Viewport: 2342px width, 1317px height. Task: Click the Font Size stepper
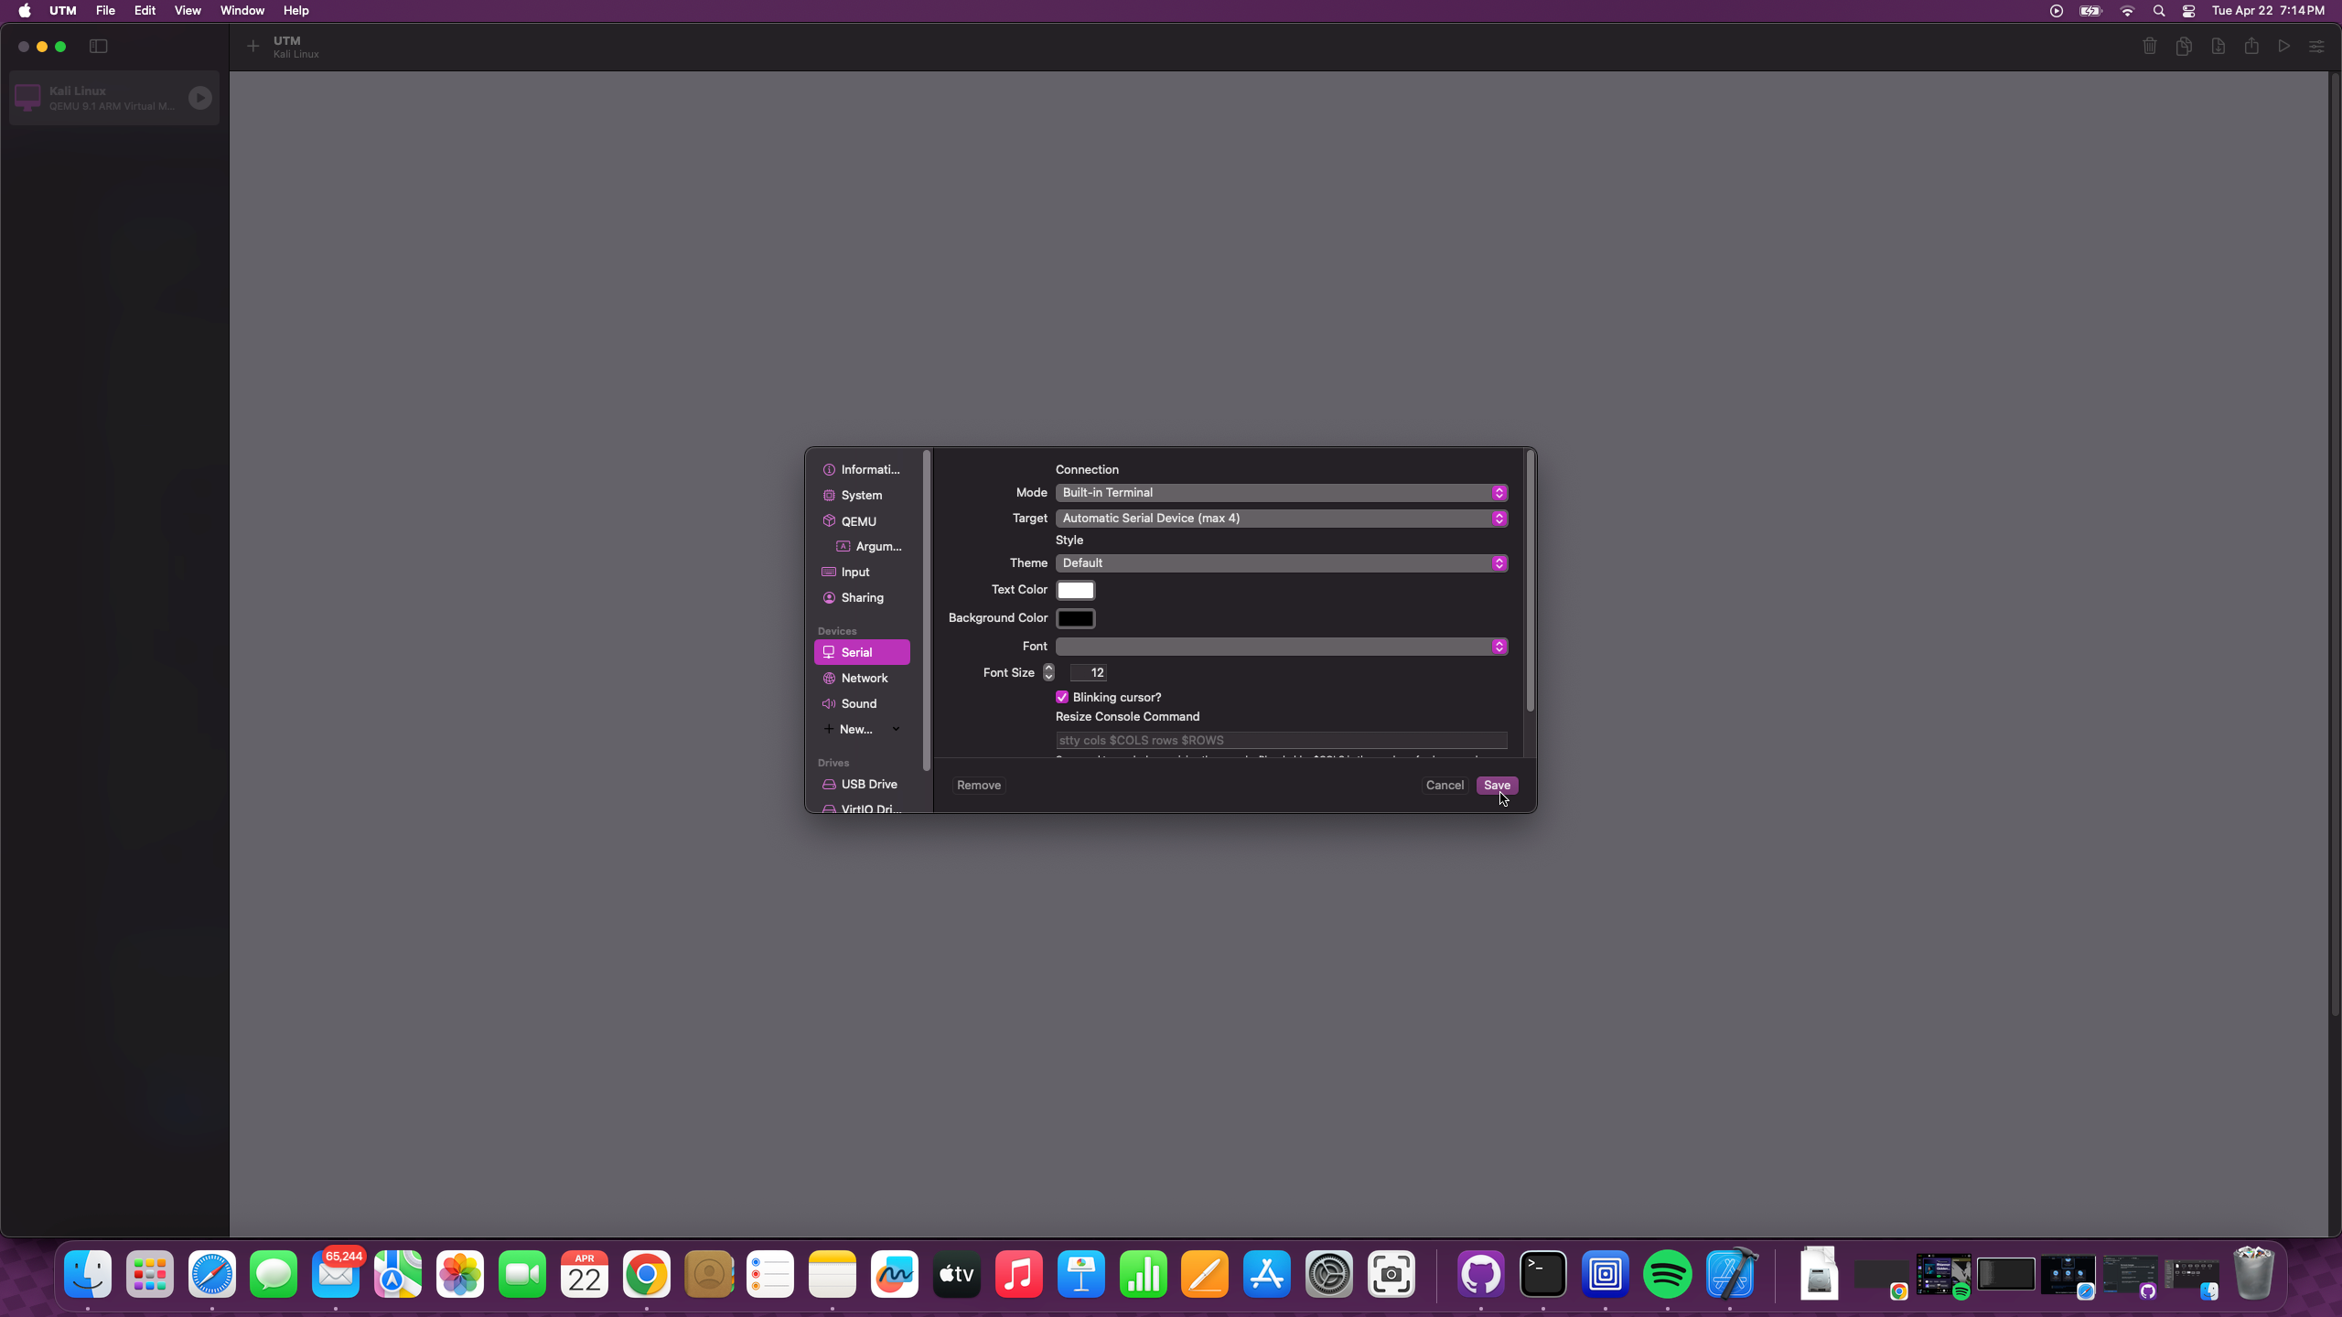click(x=1048, y=673)
